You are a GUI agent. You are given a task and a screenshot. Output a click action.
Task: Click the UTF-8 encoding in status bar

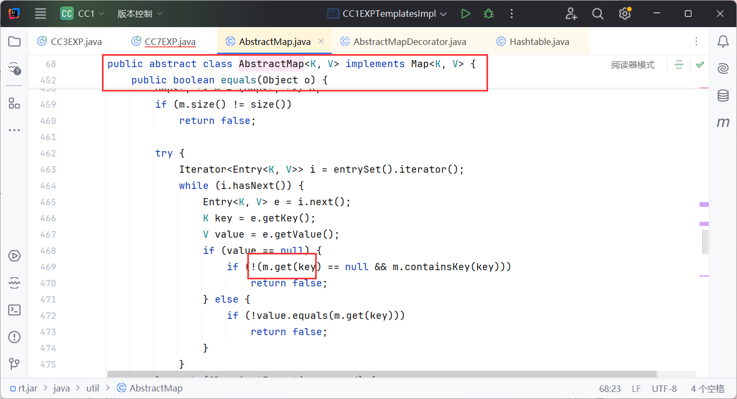664,388
